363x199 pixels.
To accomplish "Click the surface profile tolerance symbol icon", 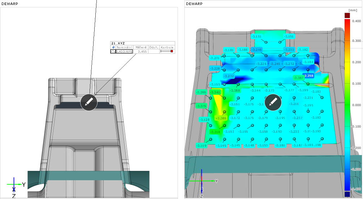I will [x=113, y=52].
